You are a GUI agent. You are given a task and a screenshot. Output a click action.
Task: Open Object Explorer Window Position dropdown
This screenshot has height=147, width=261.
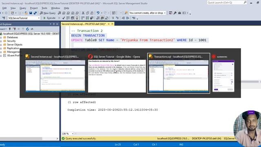51,24
